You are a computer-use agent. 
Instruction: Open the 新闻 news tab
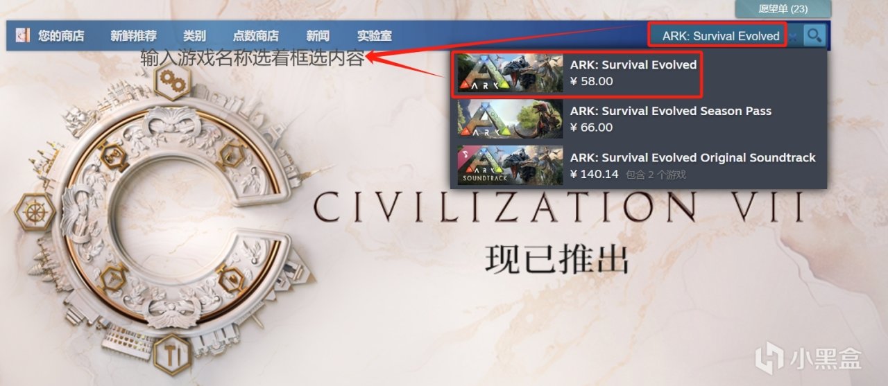point(318,36)
